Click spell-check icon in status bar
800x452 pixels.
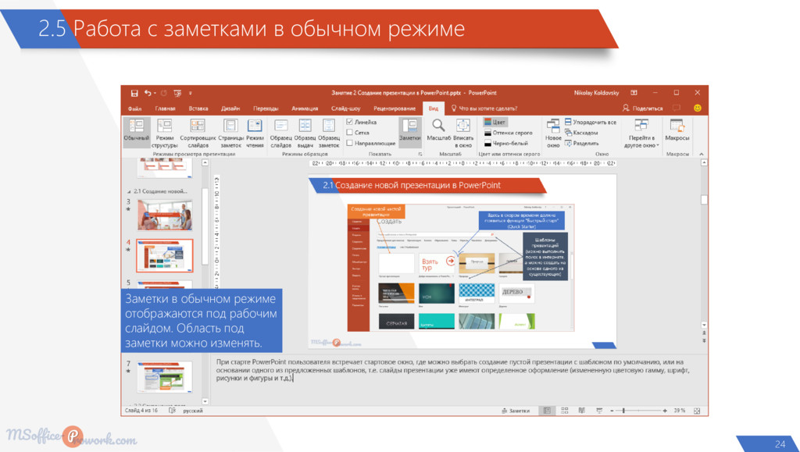(x=172, y=410)
